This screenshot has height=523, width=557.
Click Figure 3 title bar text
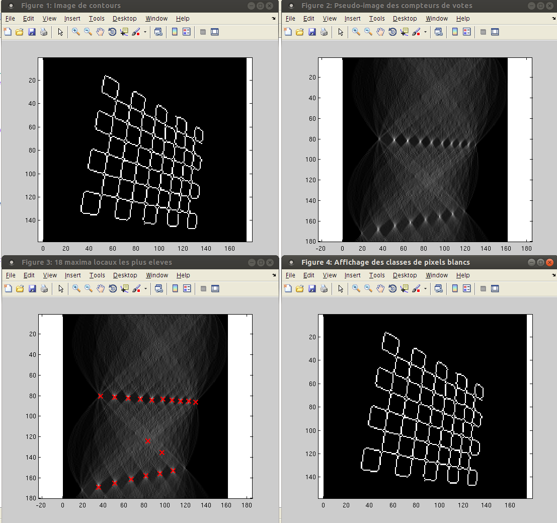pyautogui.click(x=97, y=262)
